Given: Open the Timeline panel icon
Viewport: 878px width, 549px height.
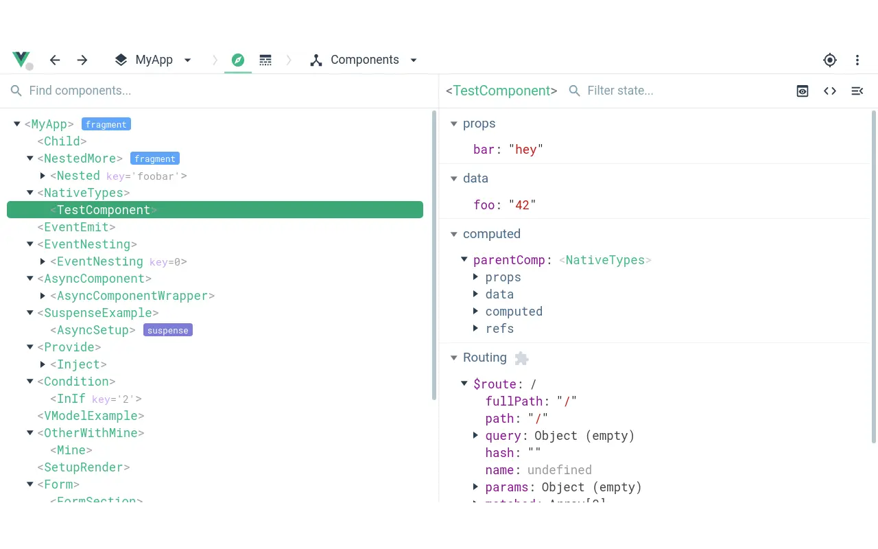Looking at the screenshot, I should point(265,60).
